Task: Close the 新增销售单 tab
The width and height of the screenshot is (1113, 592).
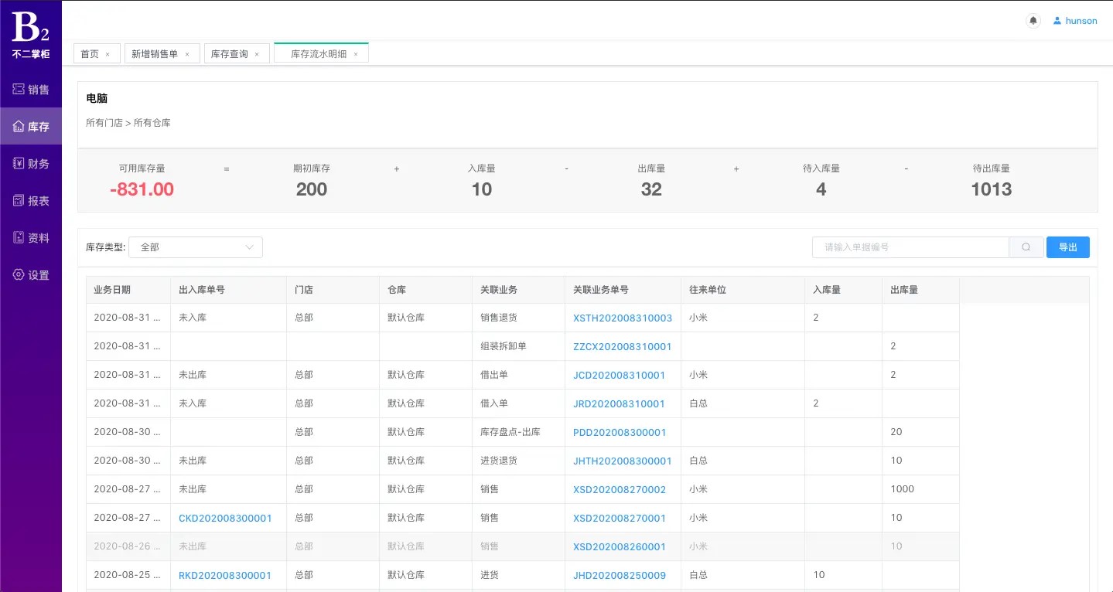Action: tap(187, 54)
